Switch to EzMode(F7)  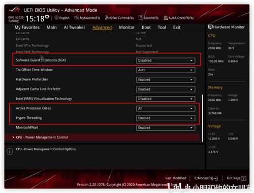[x=206, y=178]
